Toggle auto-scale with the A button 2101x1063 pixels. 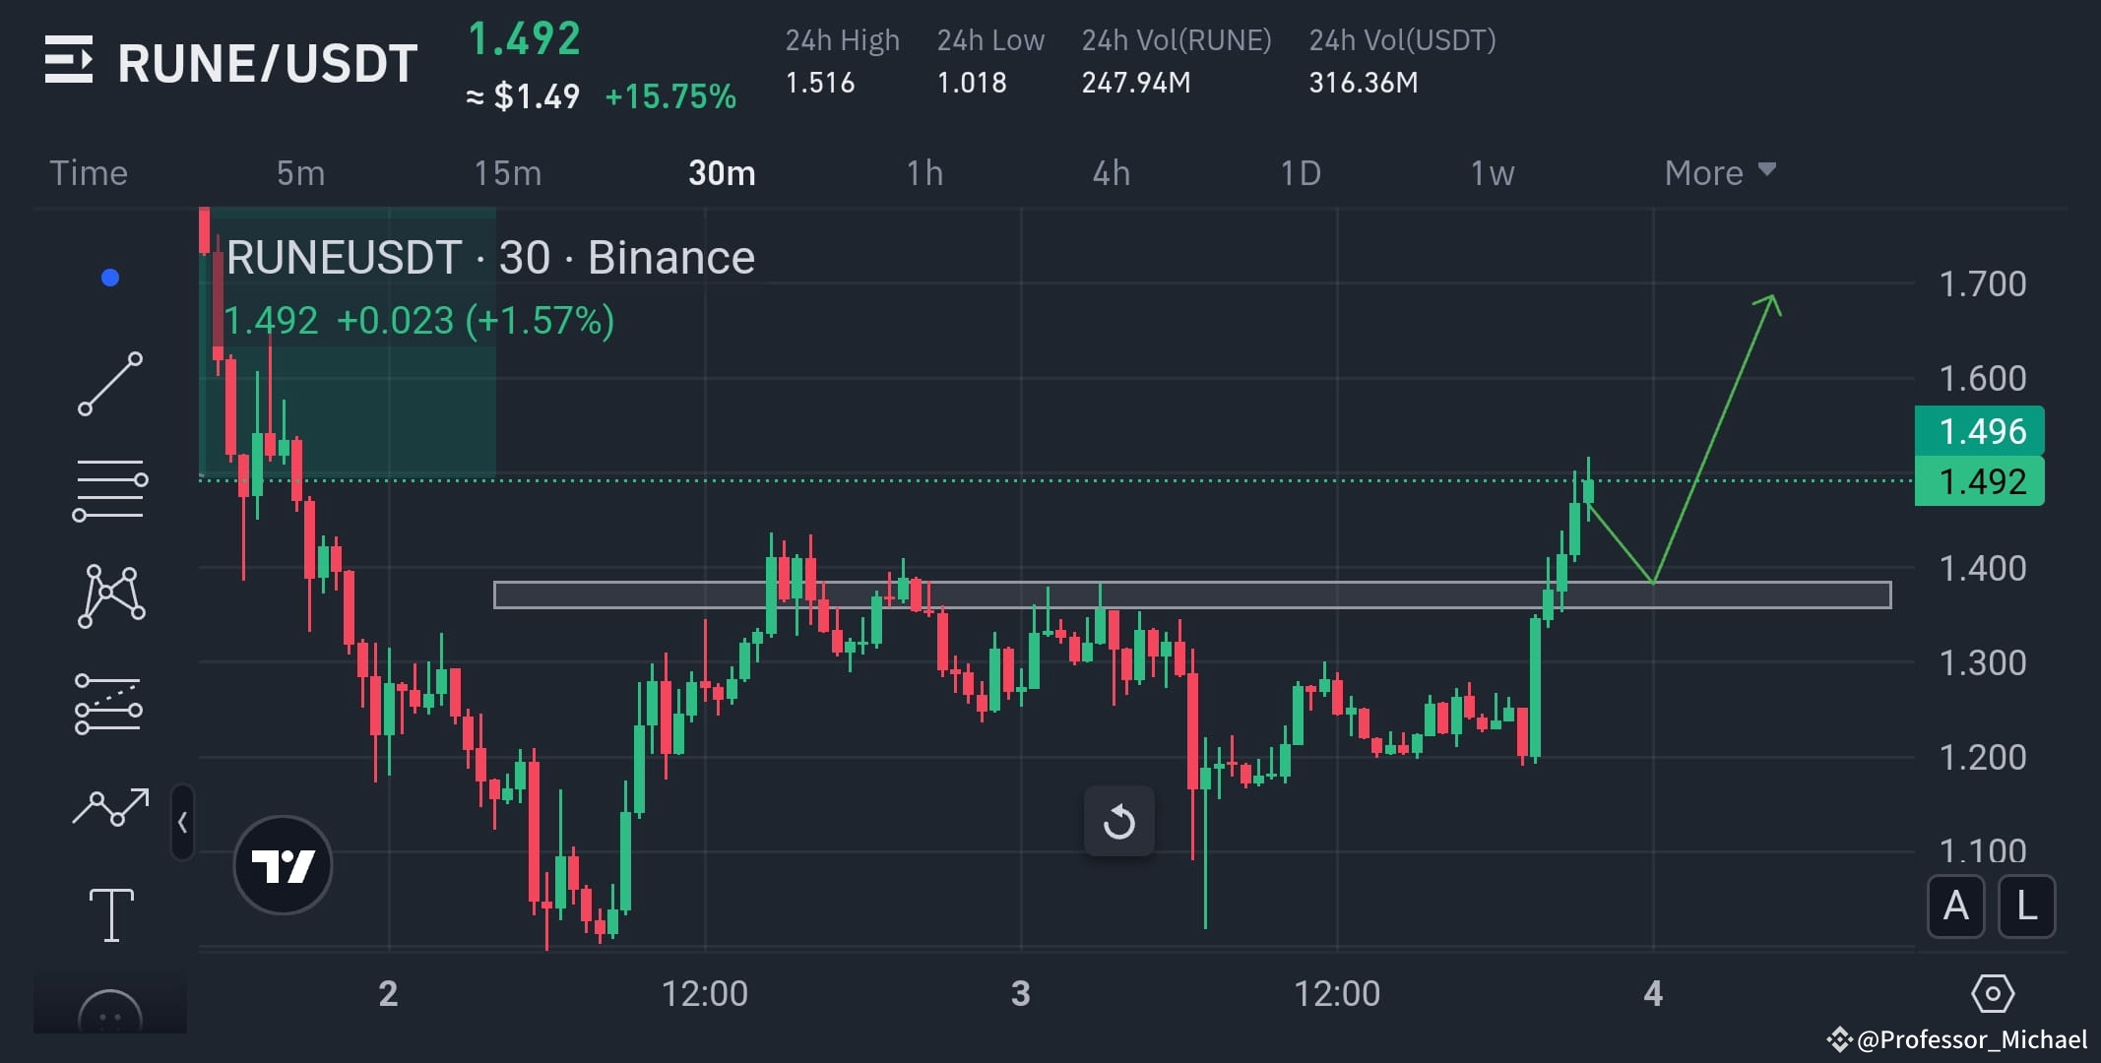[1956, 907]
